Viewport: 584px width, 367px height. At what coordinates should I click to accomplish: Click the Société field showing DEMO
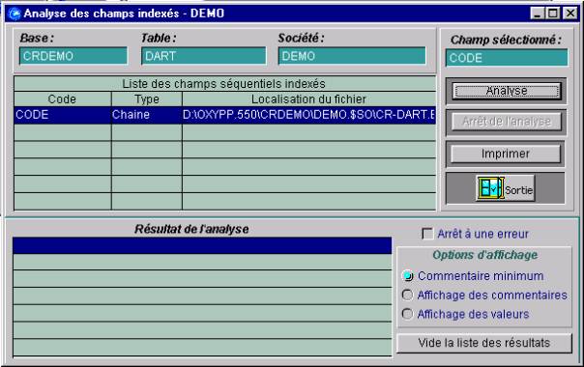point(352,56)
